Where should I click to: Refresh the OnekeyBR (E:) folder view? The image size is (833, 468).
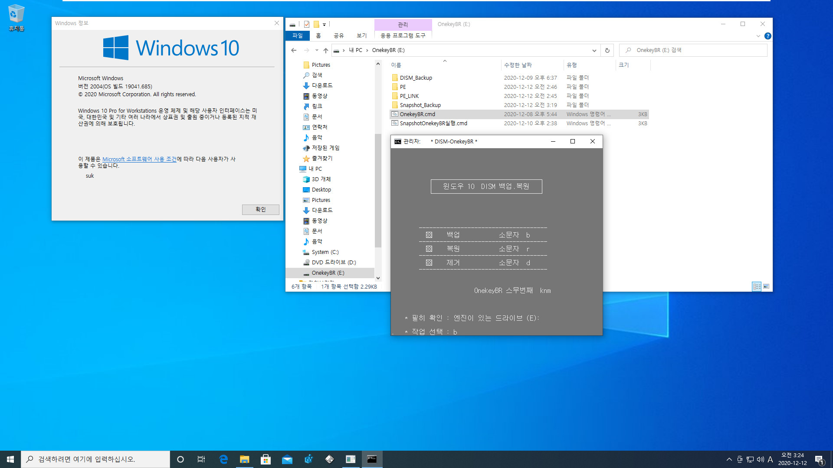(607, 50)
